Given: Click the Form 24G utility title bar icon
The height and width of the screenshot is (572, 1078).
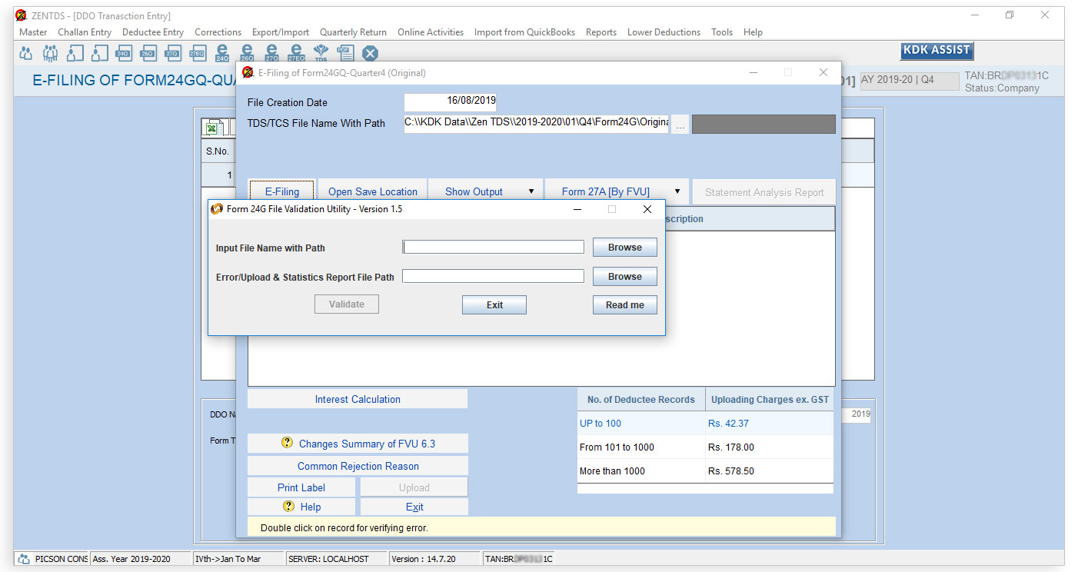Looking at the screenshot, I should pyautogui.click(x=217, y=209).
